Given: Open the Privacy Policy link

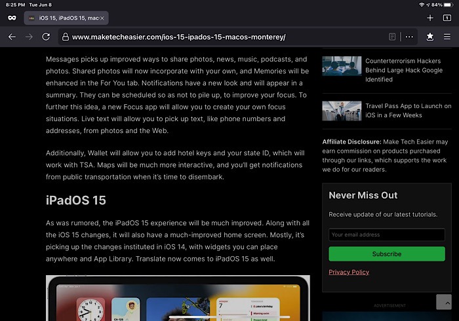Looking at the screenshot, I should pyautogui.click(x=349, y=272).
